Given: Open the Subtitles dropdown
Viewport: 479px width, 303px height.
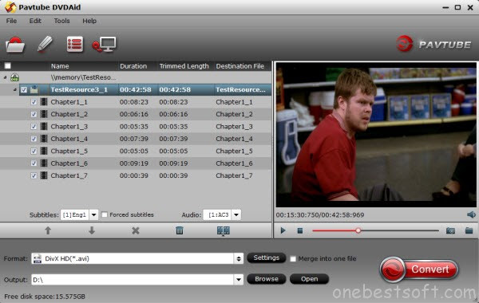Looking at the screenshot, I should 93,214.
